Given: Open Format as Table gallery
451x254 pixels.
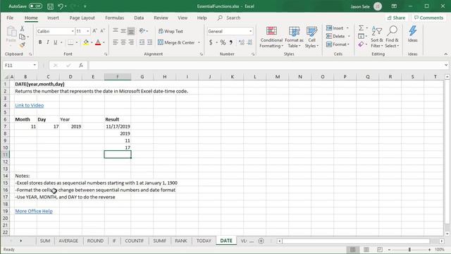Looking at the screenshot, I should [294, 37].
